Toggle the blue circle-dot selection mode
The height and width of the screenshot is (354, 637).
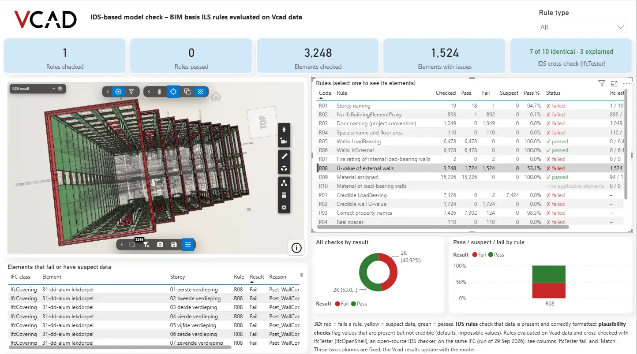coord(118,92)
